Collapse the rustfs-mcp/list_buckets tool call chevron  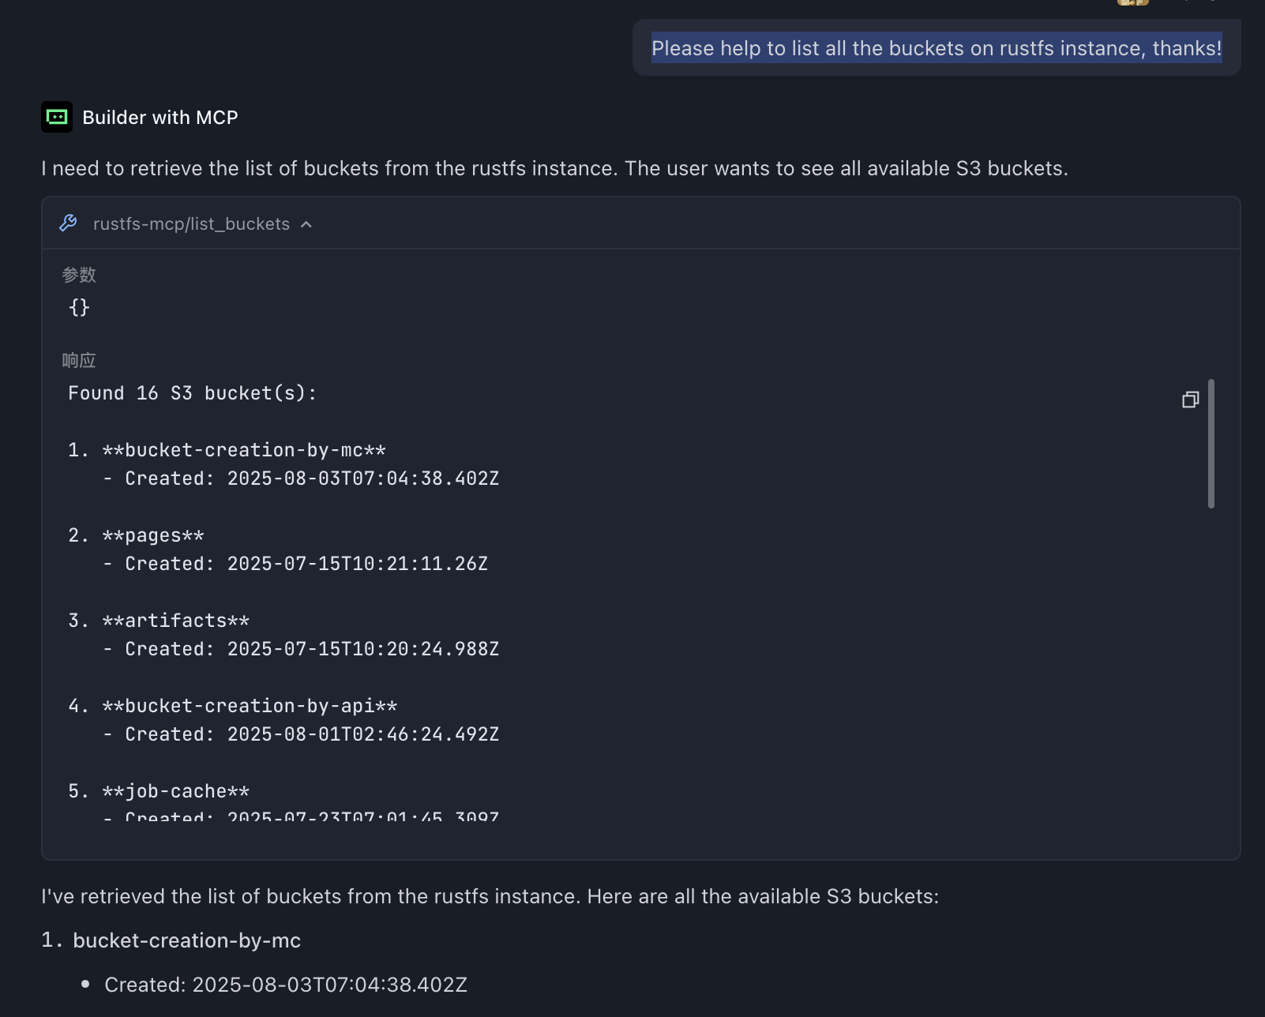coord(306,224)
